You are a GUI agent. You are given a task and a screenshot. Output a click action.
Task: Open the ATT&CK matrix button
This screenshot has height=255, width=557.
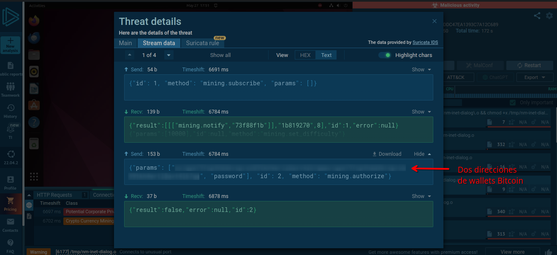click(x=456, y=78)
